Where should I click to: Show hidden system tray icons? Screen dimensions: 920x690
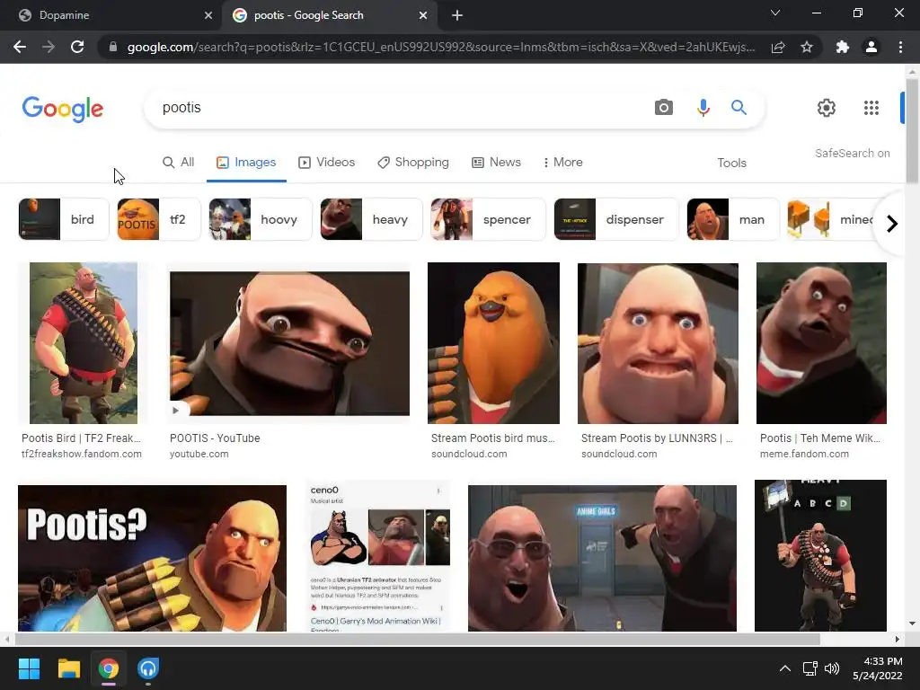[x=785, y=668]
